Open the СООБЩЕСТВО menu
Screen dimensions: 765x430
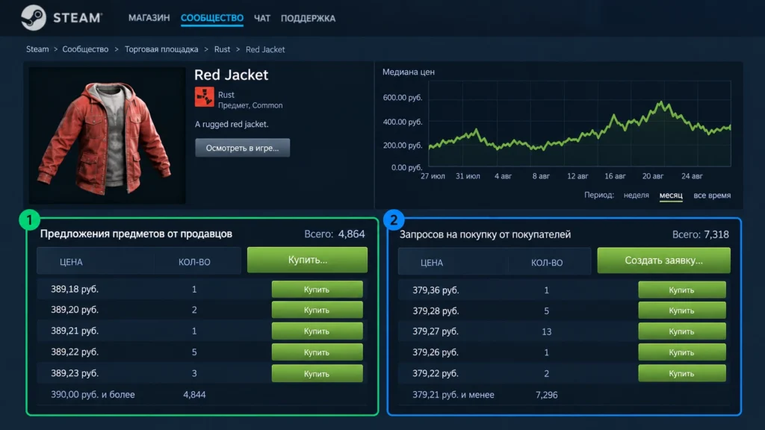pos(211,18)
